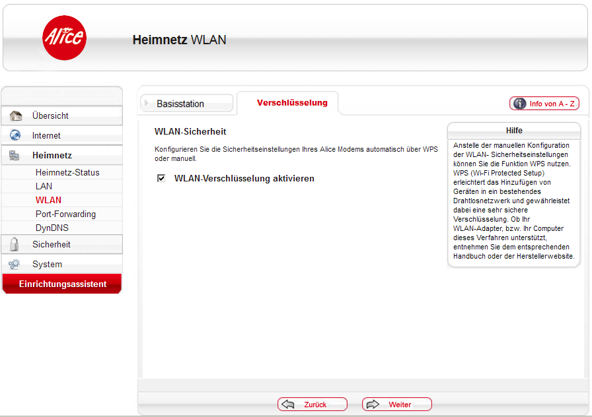Start the Einrichtungsassistent
The image size is (592, 417).
pyautogui.click(x=62, y=284)
